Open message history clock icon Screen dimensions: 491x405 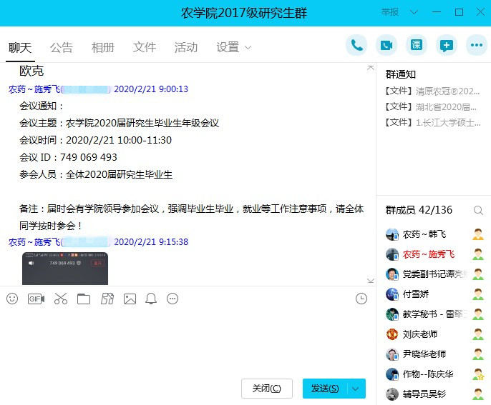[x=361, y=299]
